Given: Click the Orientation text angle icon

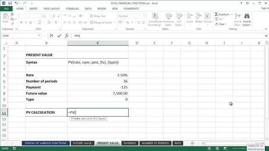Looking at the screenshot, I should point(81,16).
